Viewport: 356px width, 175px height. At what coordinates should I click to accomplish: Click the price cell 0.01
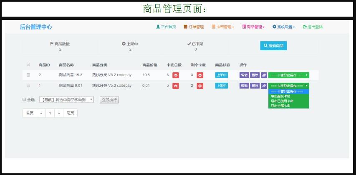coord(146,86)
